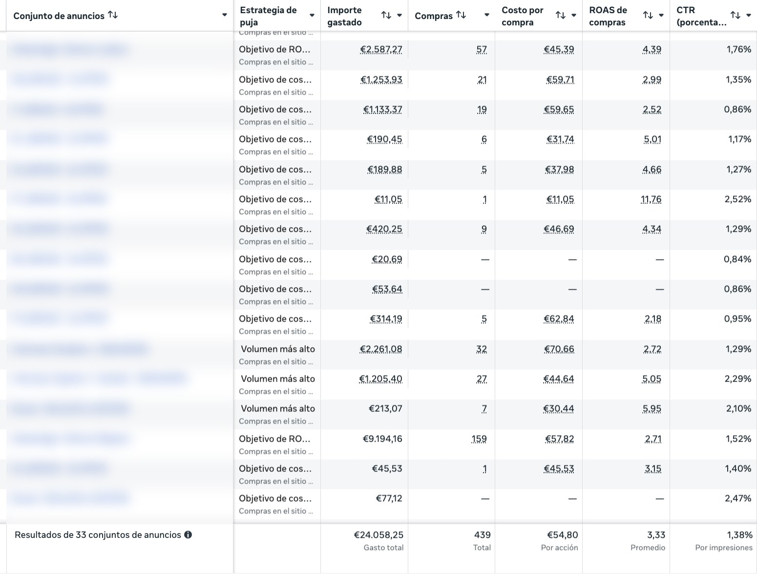Click the 5,95 ROAS value

[x=652, y=409]
